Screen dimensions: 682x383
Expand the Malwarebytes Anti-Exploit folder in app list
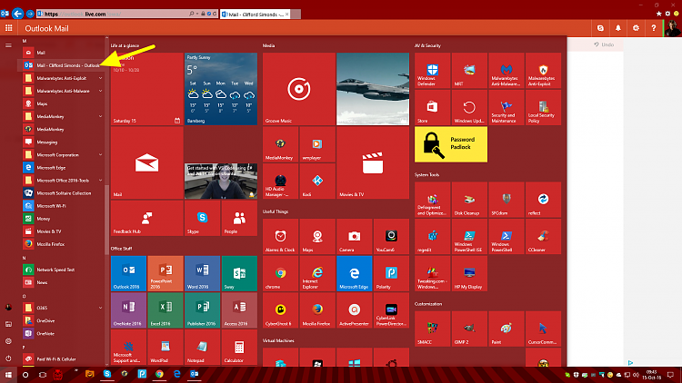[100, 78]
